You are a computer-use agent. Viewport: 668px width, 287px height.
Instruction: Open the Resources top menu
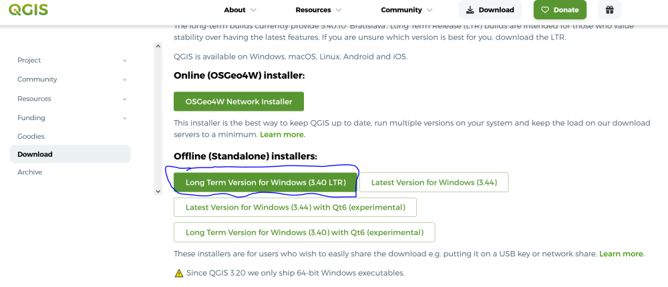(318, 10)
